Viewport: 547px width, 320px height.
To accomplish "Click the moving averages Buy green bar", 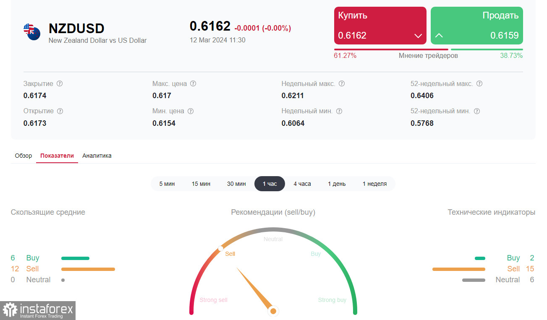I will click(76, 258).
